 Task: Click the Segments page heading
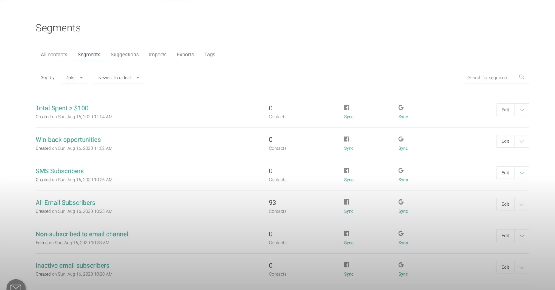pyautogui.click(x=58, y=28)
